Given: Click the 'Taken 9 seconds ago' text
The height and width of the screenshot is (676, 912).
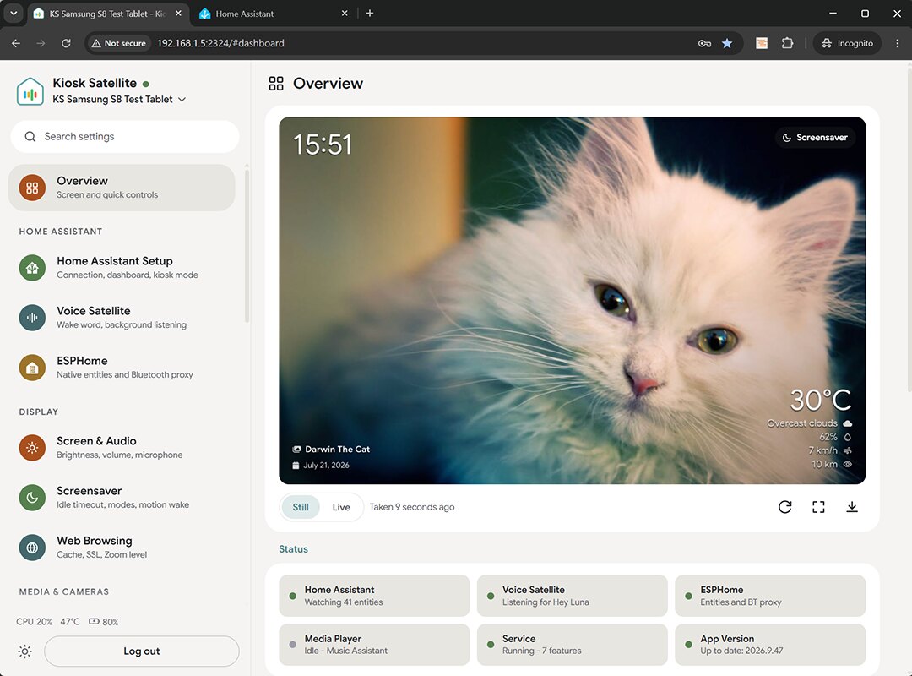Looking at the screenshot, I should (412, 507).
